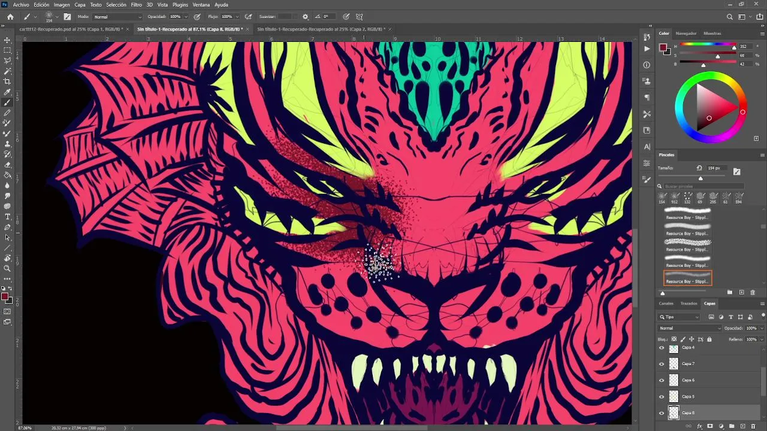This screenshot has height=431, width=767.
Task: Click the foreground color swatch in Color panel
Action: coord(663,47)
